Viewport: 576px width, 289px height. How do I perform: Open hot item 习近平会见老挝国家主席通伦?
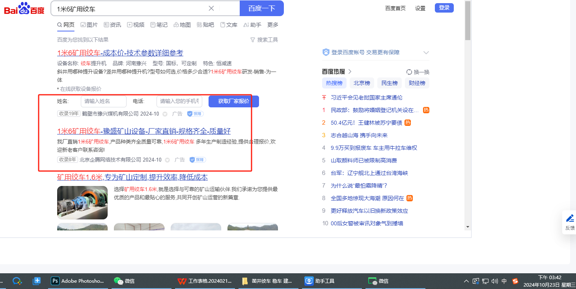coord(367,98)
